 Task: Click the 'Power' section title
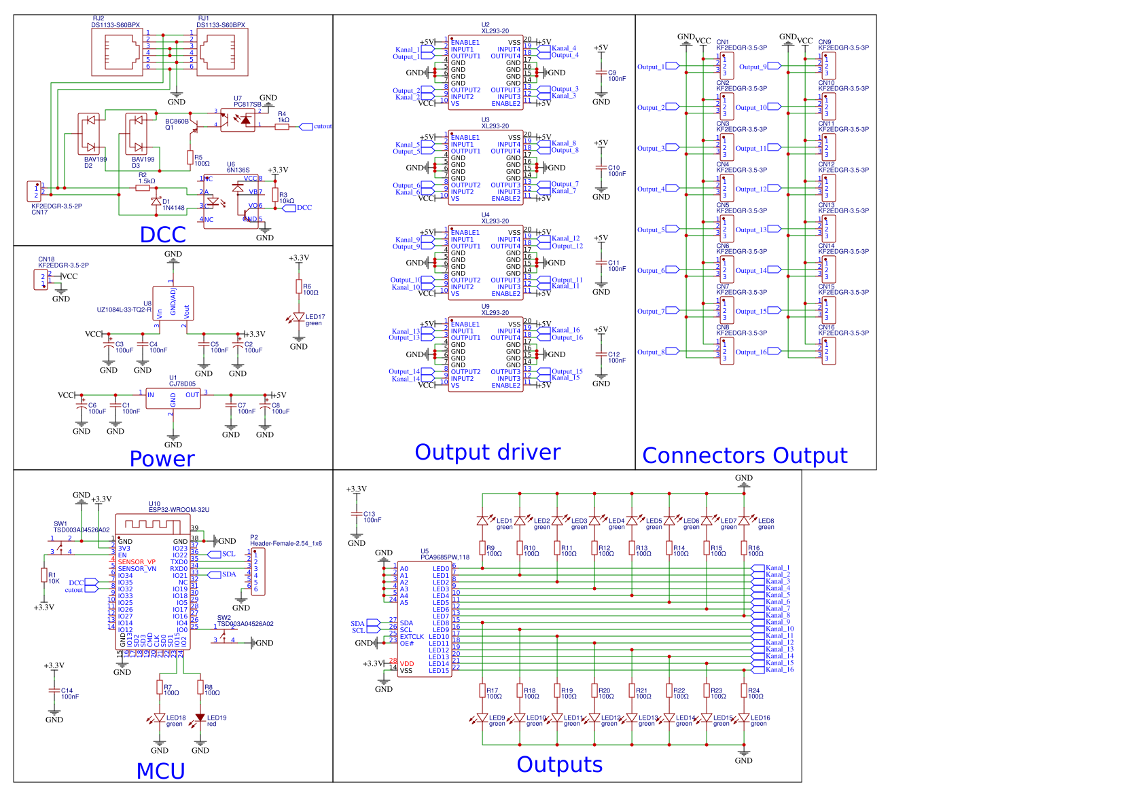click(x=162, y=459)
